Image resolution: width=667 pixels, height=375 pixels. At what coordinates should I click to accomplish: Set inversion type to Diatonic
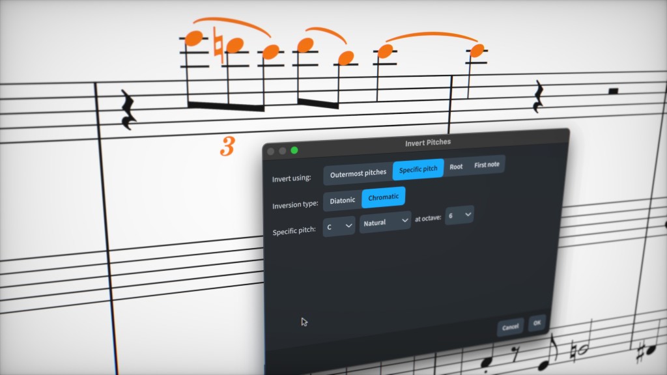pyautogui.click(x=343, y=201)
